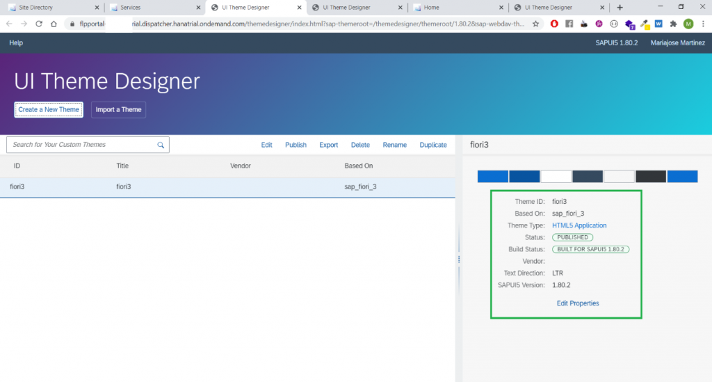Open the HTML5 Application theme type link
This screenshot has width=712, height=382.
[579, 225]
